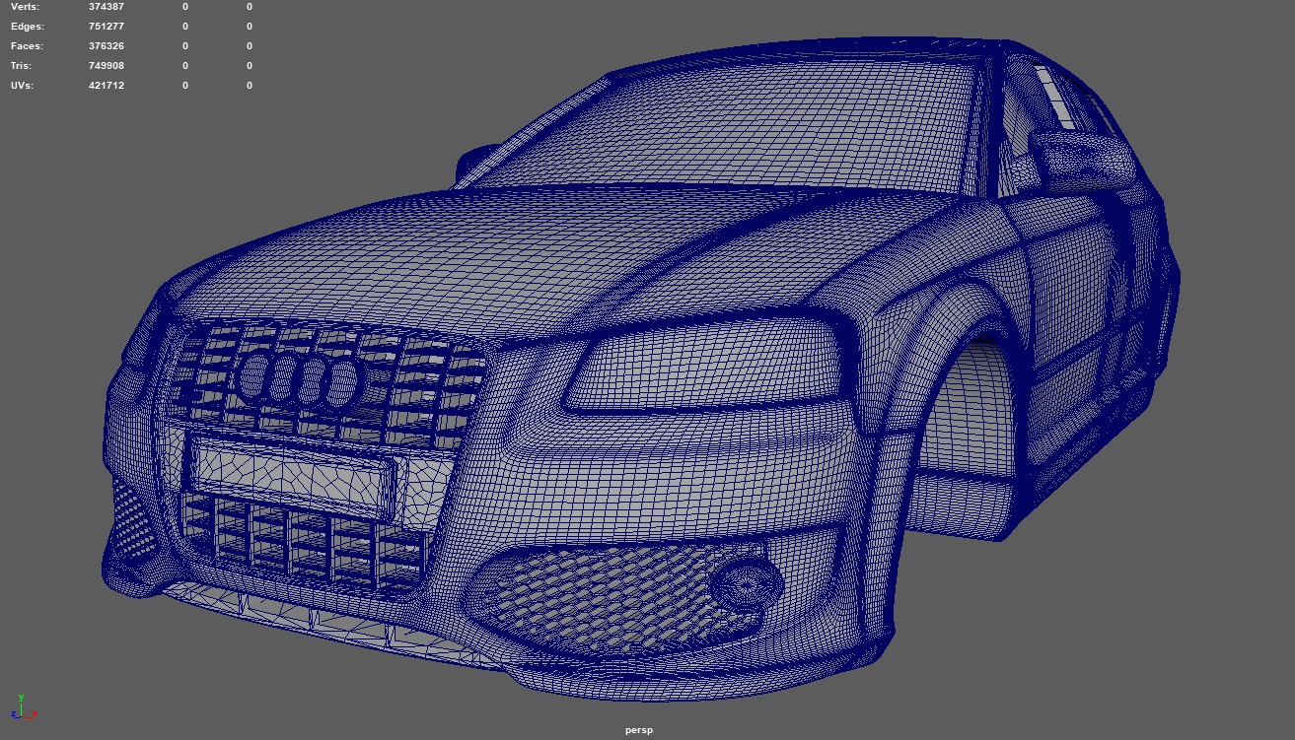Click the 'persp' camera name label
1295x740 pixels.
pos(639,730)
